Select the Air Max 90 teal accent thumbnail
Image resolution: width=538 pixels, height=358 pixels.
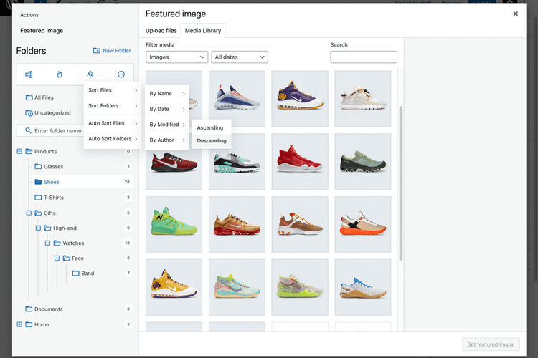pyautogui.click(x=237, y=161)
